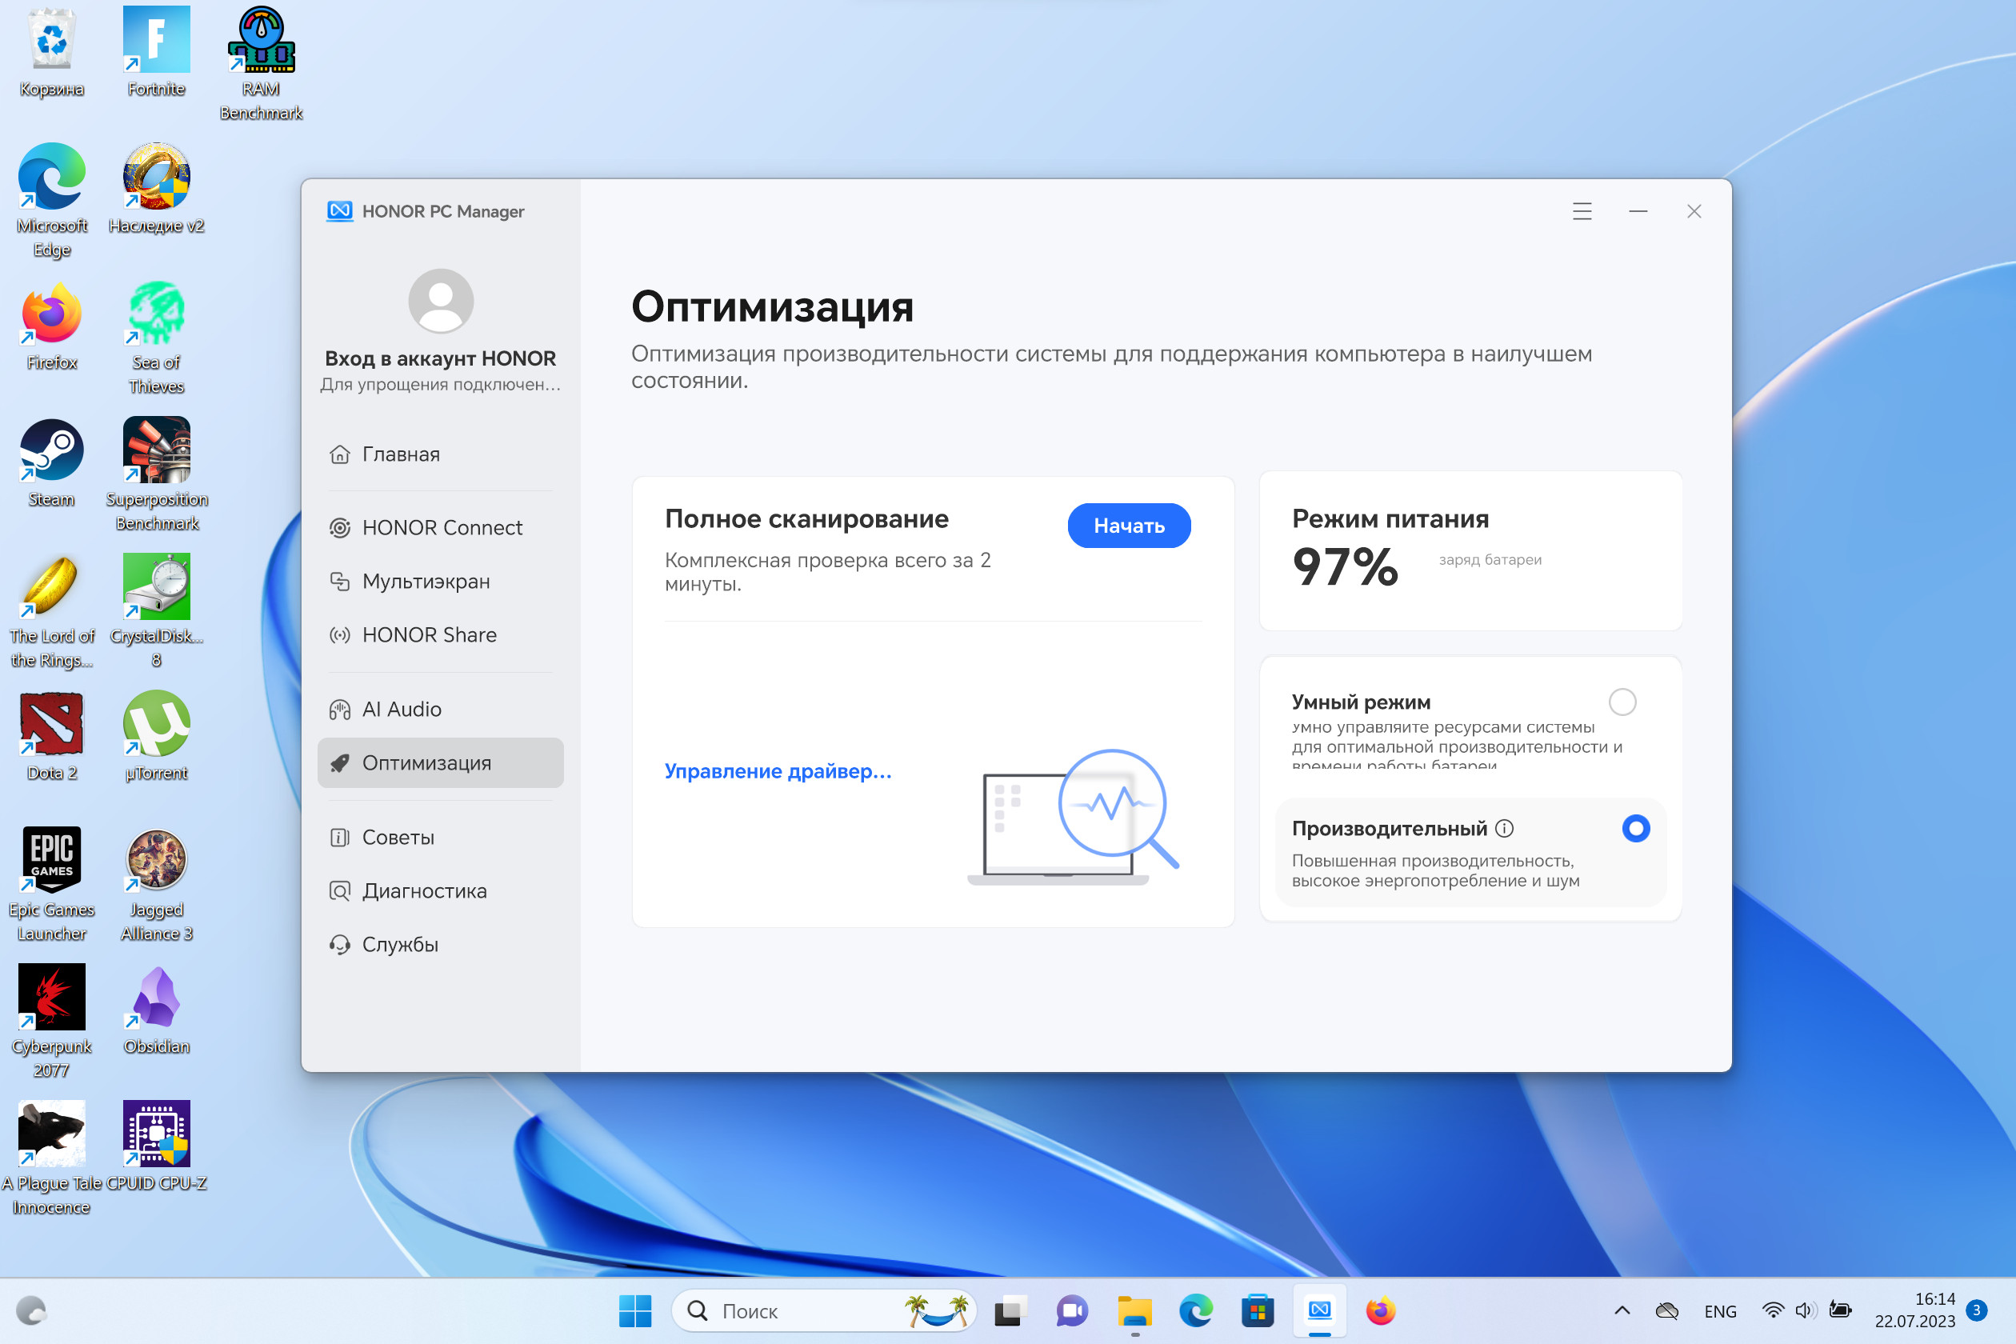Open The Lord of the Rings shortcut
Viewport: 2016px width, 1344px height.
coord(51,611)
